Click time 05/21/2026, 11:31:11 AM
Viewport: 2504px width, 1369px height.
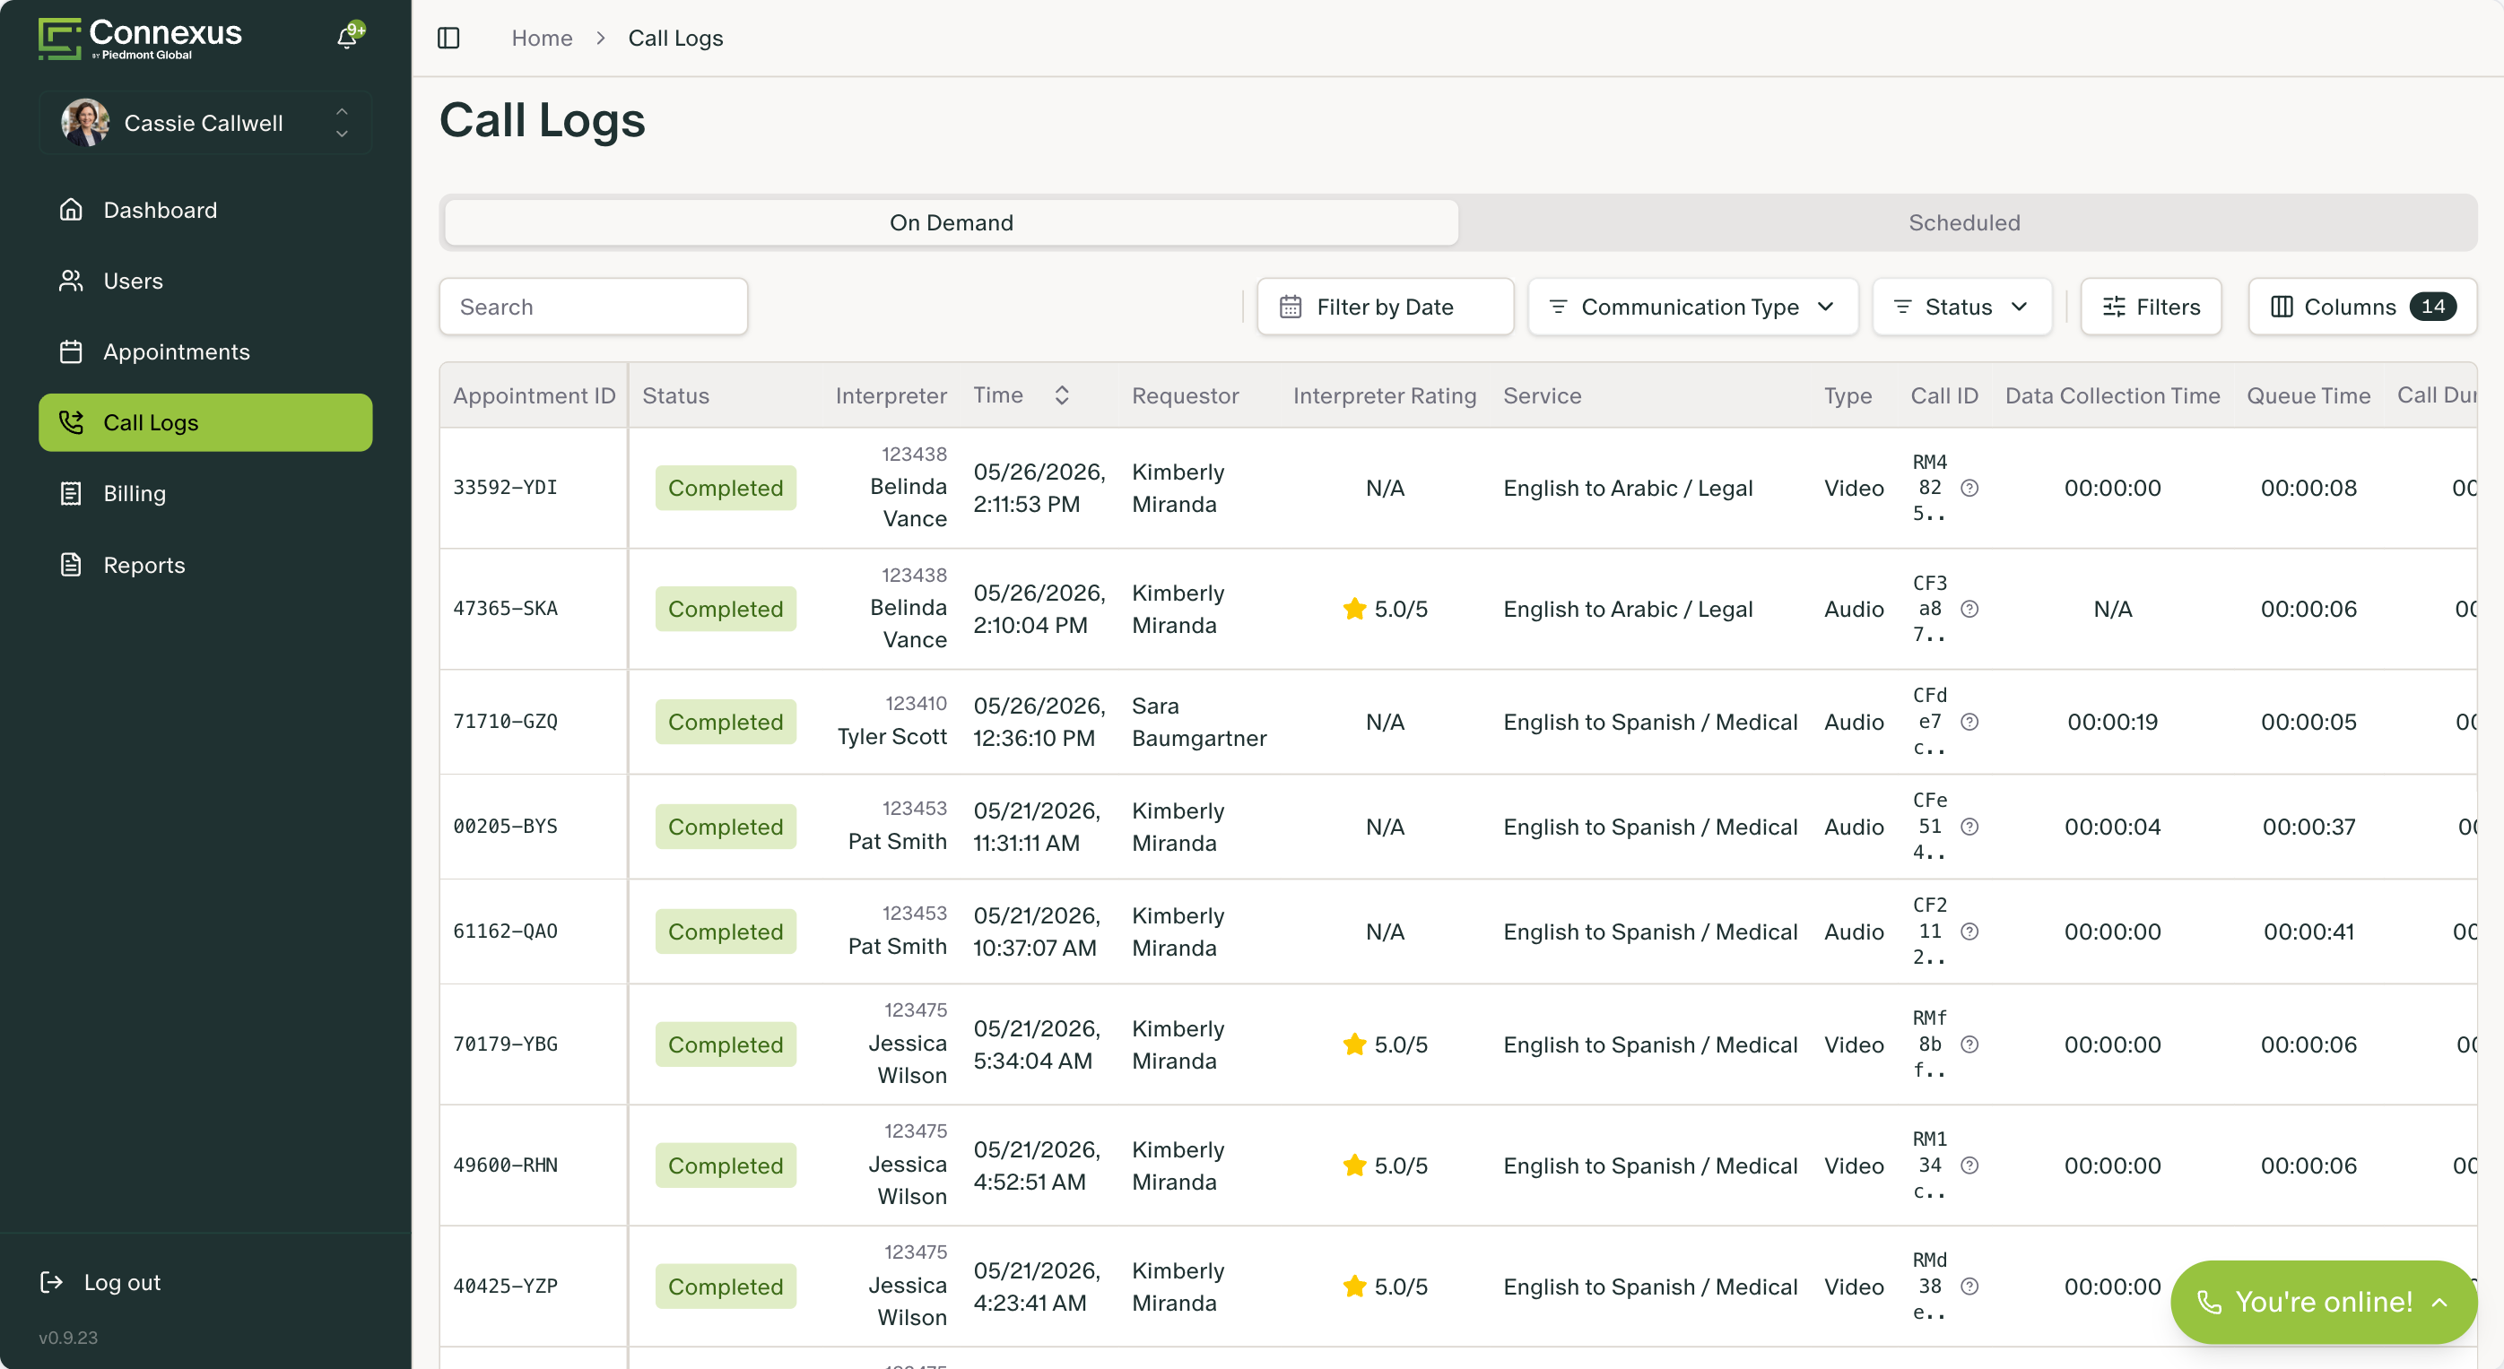click(1036, 827)
